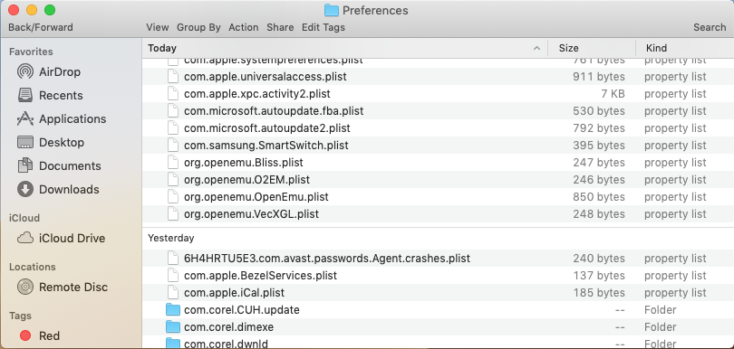Click file icon of org.openemu.Bliss.plist
Viewport: 734px width, 349px height.
[x=173, y=163]
